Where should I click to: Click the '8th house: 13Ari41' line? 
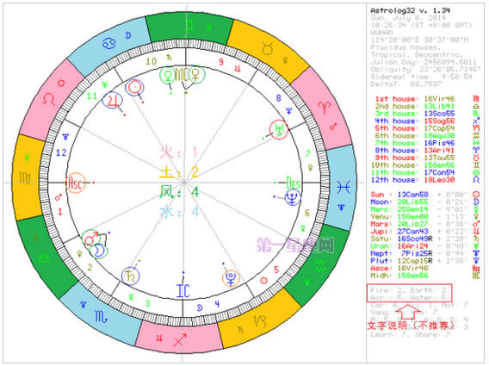(415, 151)
